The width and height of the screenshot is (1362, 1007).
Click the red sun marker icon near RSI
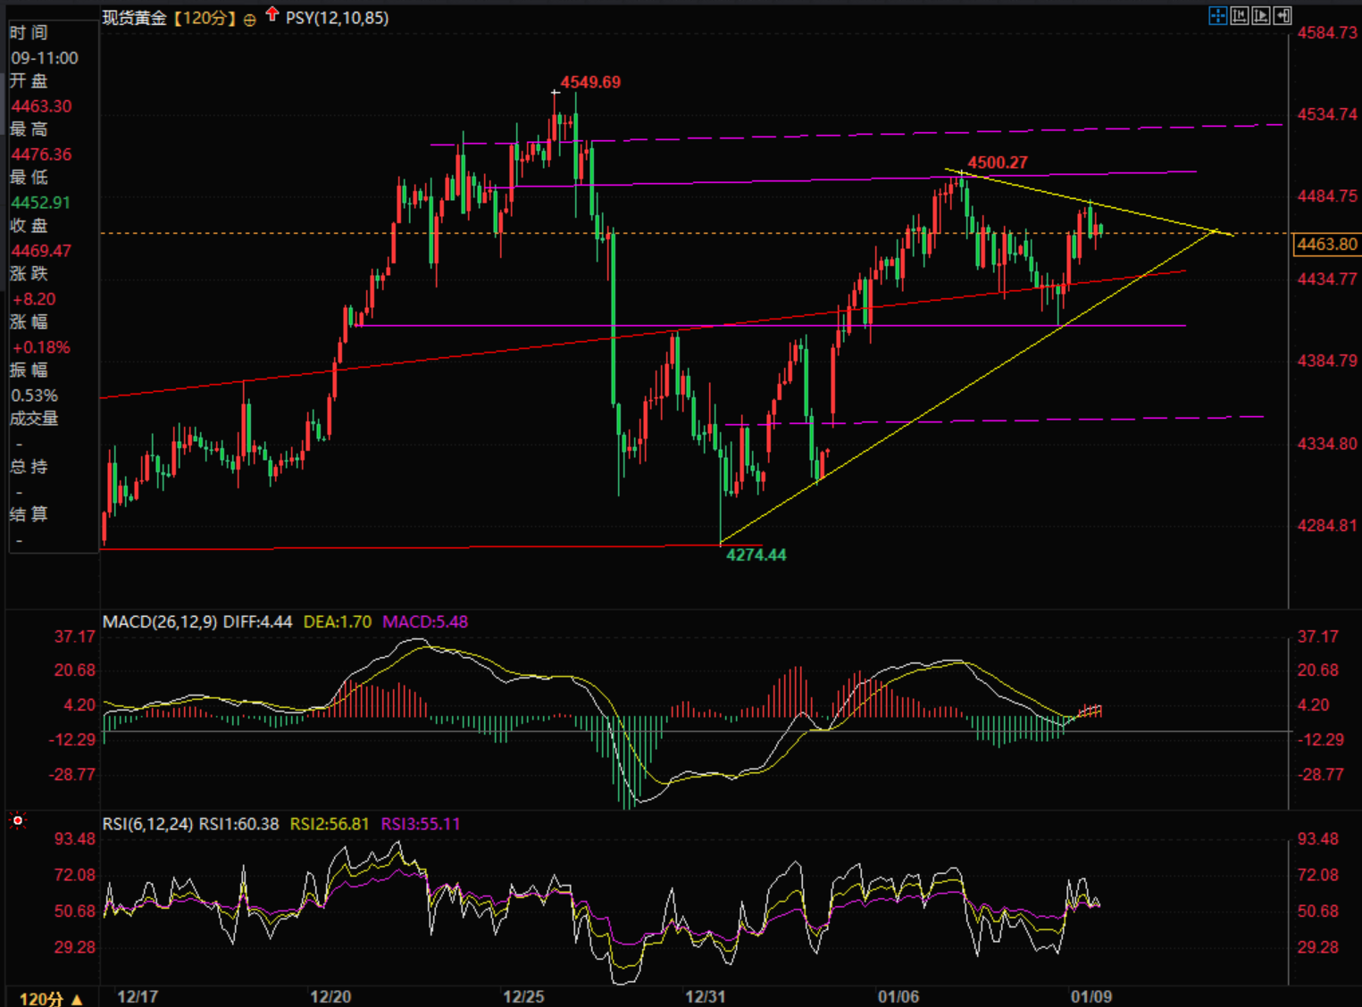click(x=18, y=820)
